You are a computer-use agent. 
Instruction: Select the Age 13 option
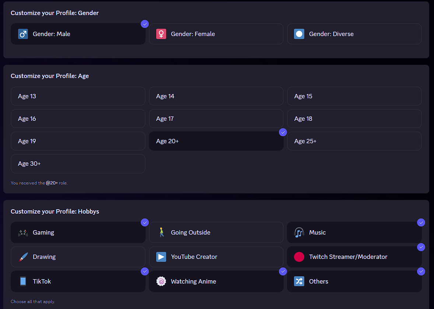click(78, 96)
